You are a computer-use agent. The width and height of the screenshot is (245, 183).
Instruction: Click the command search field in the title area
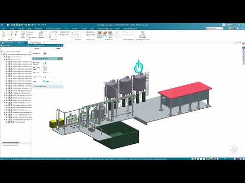(214, 28)
